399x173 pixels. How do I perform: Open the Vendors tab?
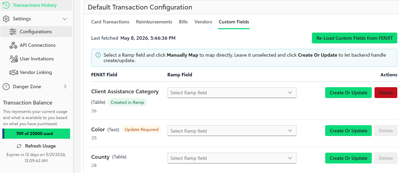203,22
